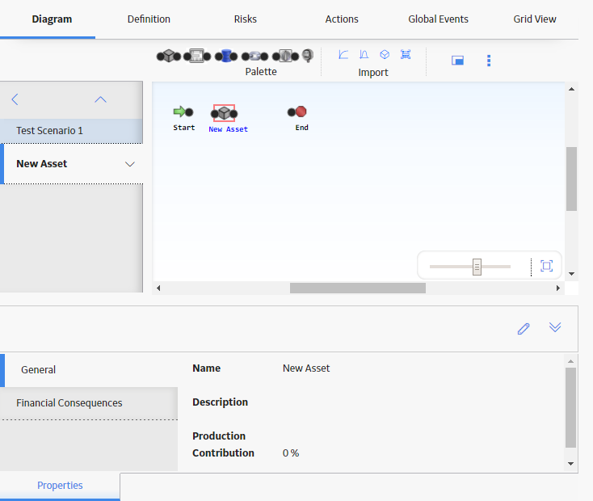Viewport: 593px width, 501px height.
Task: Select the blue Buffer element in the Palette
Action: (x=225, y=56)
